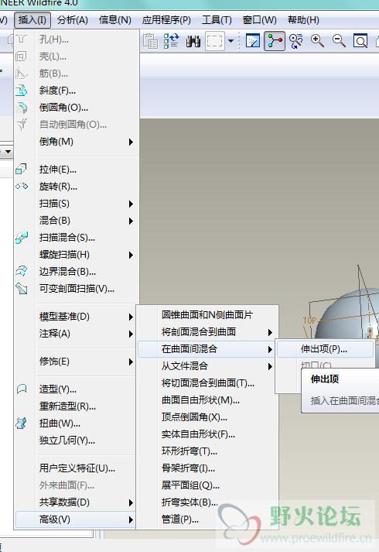
Task: Select 拉伸(E)... extrude entry
Action: coord(77,170)
